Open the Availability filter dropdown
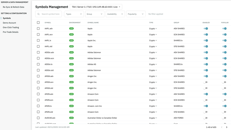 click(x=115, y=14)
